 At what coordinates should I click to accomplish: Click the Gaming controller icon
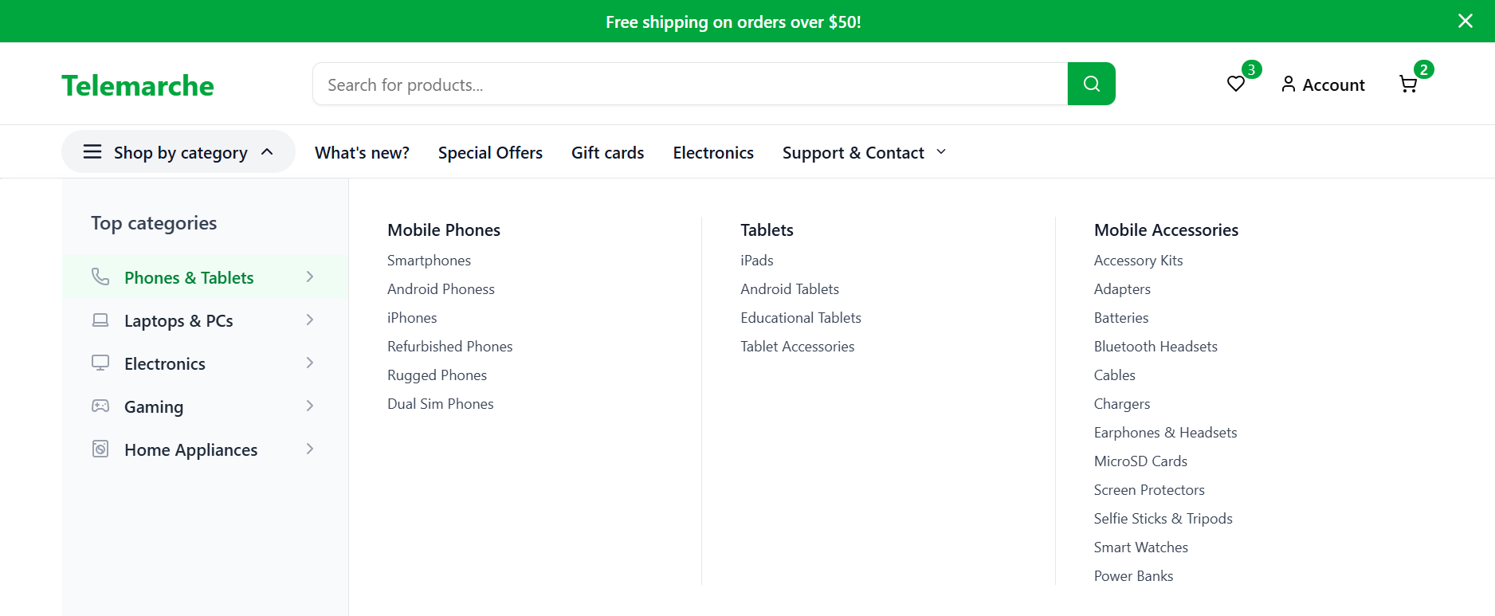click(100, 406)
